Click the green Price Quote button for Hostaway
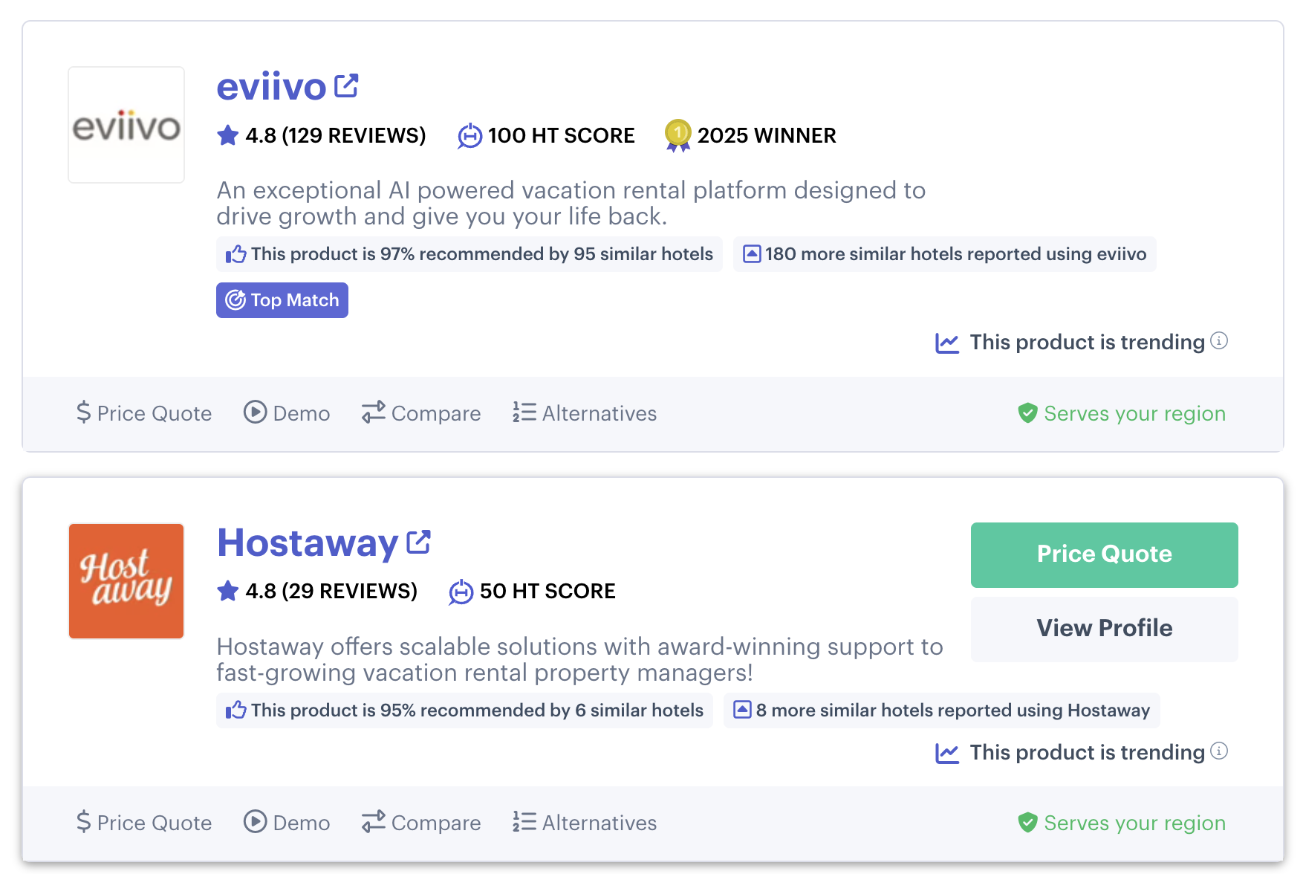 [x=1105, y=555]
